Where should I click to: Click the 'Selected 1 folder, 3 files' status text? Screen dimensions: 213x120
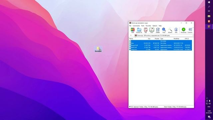146,107
